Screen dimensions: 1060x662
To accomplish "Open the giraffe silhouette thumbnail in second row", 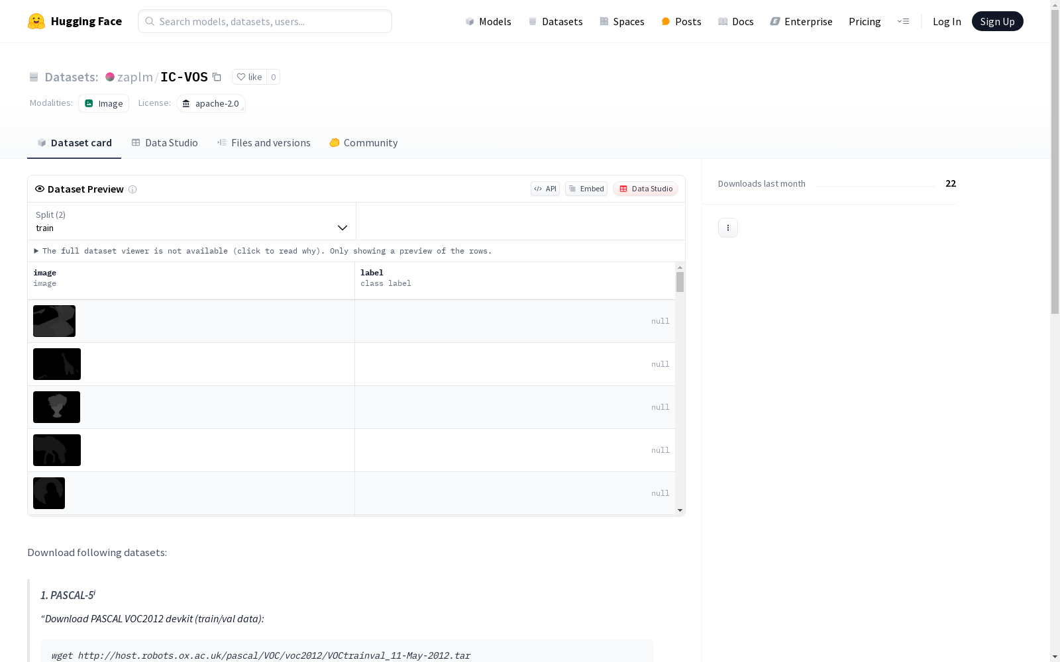I will click(x=57, y=364).
